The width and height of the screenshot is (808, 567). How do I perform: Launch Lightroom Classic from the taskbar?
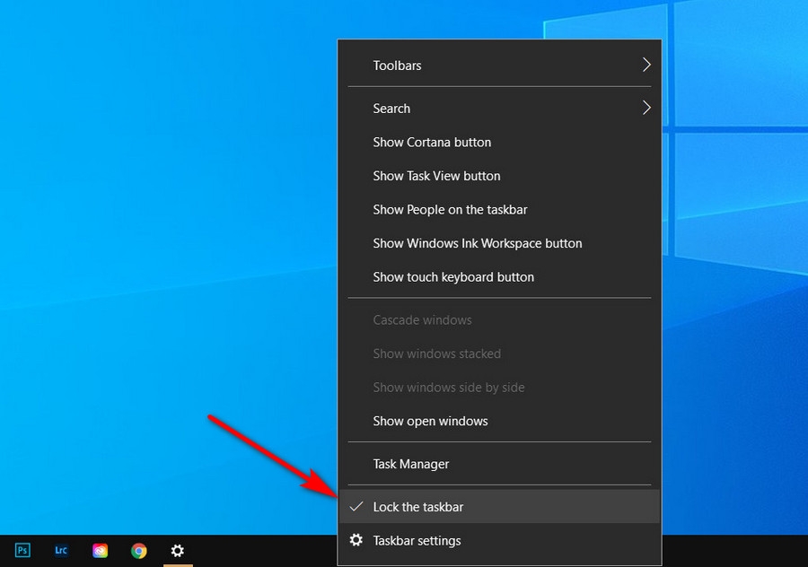coord(61,550)
